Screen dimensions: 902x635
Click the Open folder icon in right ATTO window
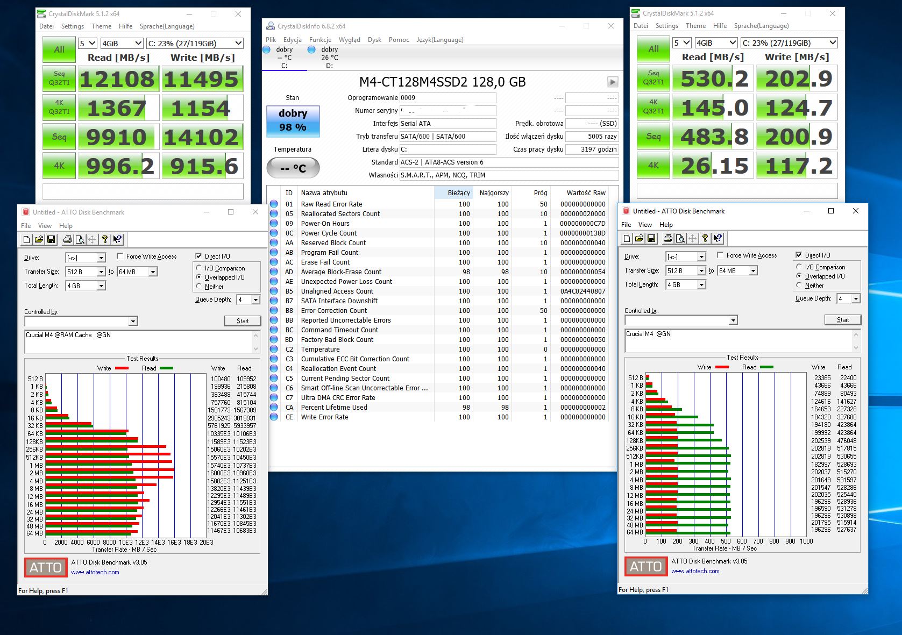pos(639,239)
